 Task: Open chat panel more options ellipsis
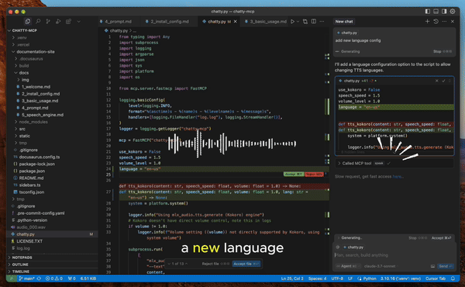(444, 22)
